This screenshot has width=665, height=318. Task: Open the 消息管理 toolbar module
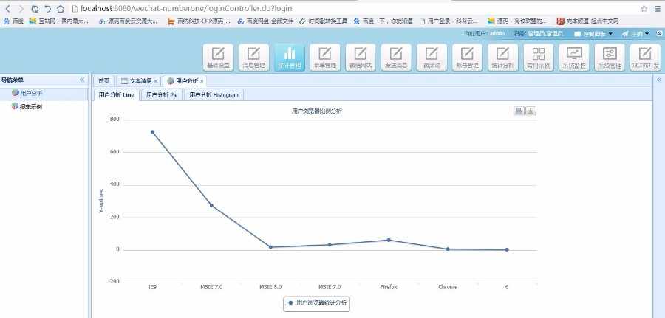(x=253, y=57)
